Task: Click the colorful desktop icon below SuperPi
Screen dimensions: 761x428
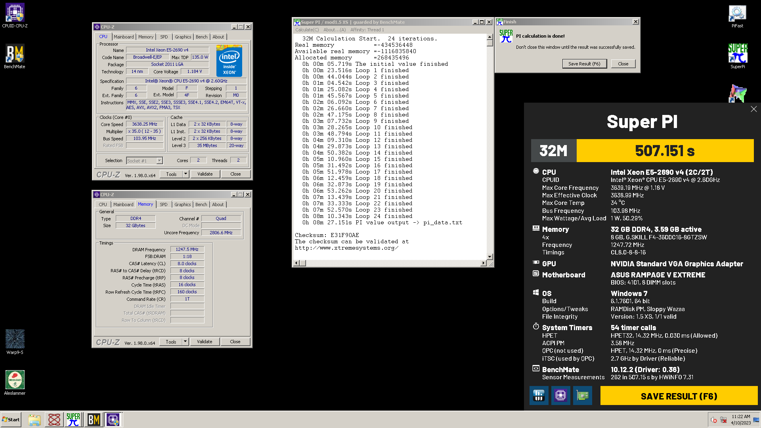Action: coord(737,94)
